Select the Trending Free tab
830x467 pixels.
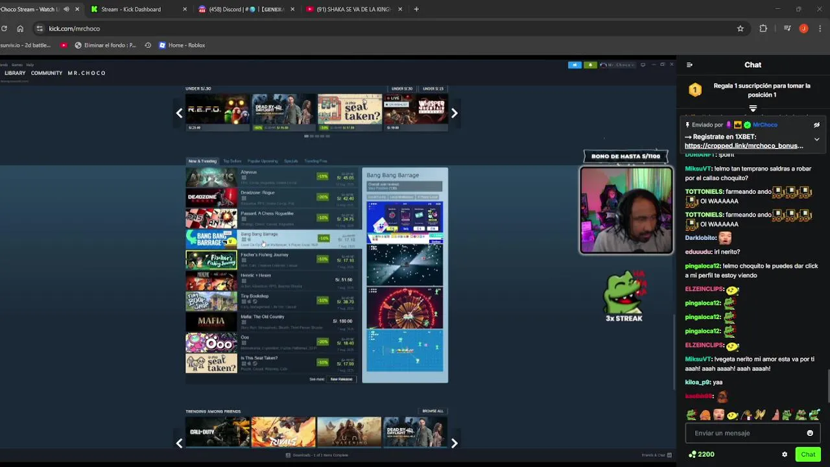[x=316, y=161]
